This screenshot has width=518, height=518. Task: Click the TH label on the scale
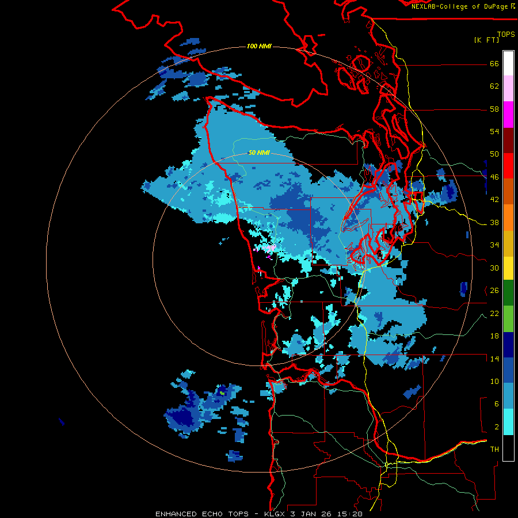click(x=494, y=450)
